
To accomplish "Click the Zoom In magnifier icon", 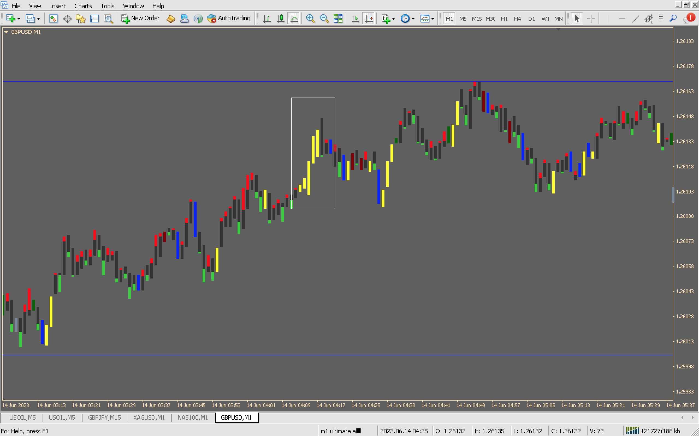I will (310, 19).
